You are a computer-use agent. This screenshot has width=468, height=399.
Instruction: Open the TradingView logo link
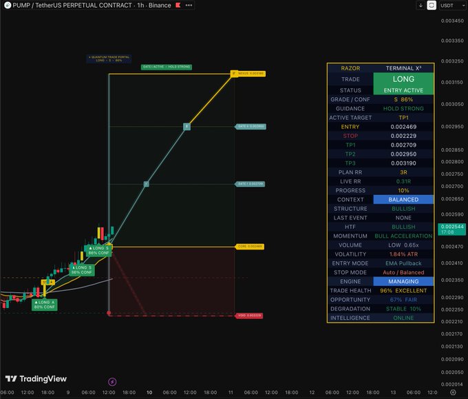[36, 379]
